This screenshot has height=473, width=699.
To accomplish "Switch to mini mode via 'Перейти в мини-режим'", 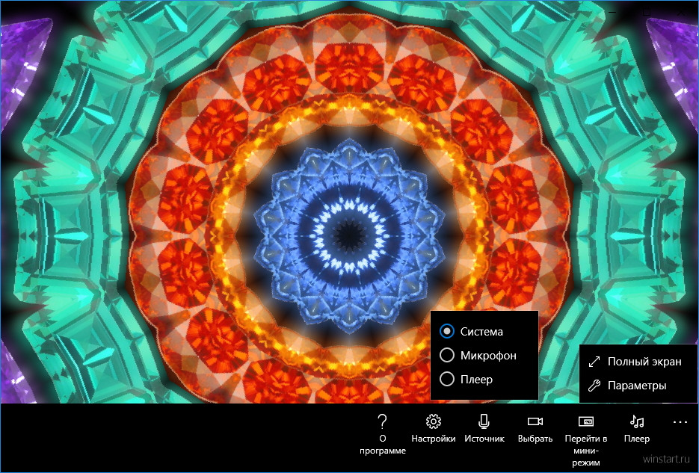I will point(586,440).
